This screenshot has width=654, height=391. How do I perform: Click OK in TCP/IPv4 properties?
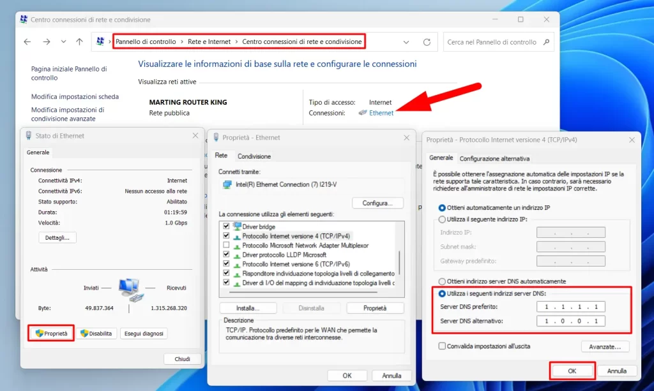point(572,371)
